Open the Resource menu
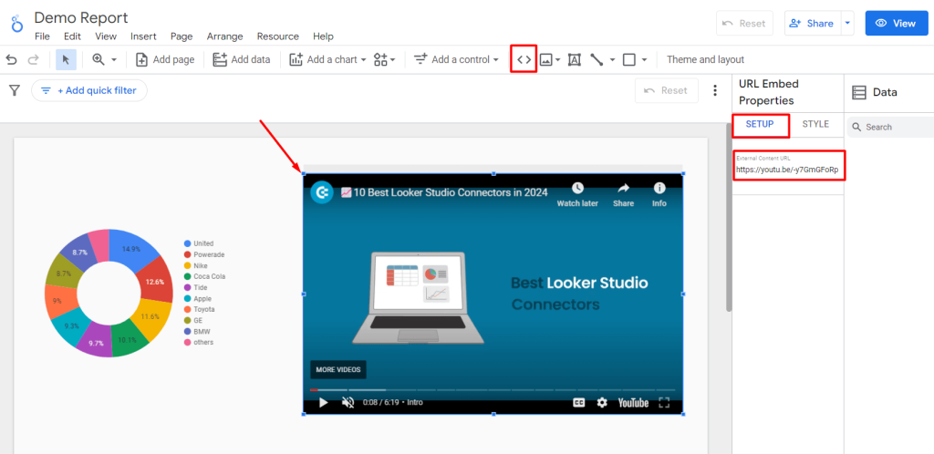 [277, 36]
